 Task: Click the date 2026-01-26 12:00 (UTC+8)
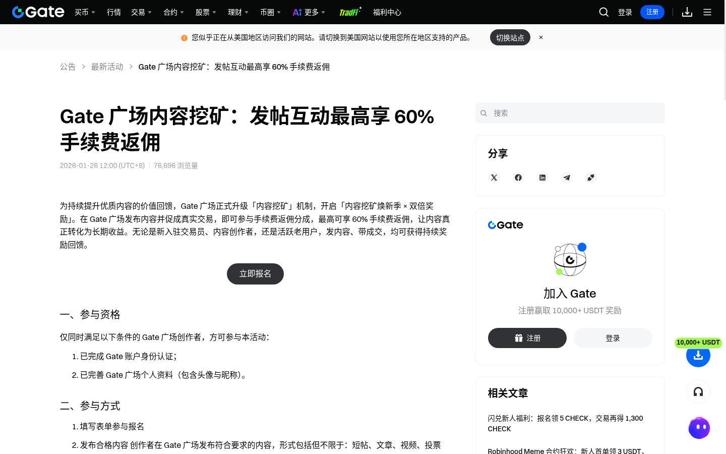coord(102,165)
